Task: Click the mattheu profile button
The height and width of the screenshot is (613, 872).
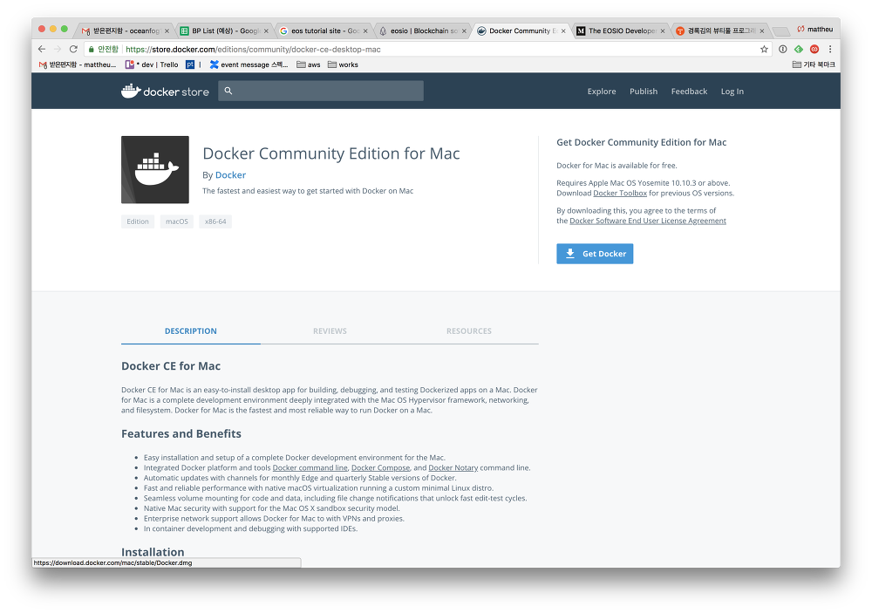Action: 815,29
